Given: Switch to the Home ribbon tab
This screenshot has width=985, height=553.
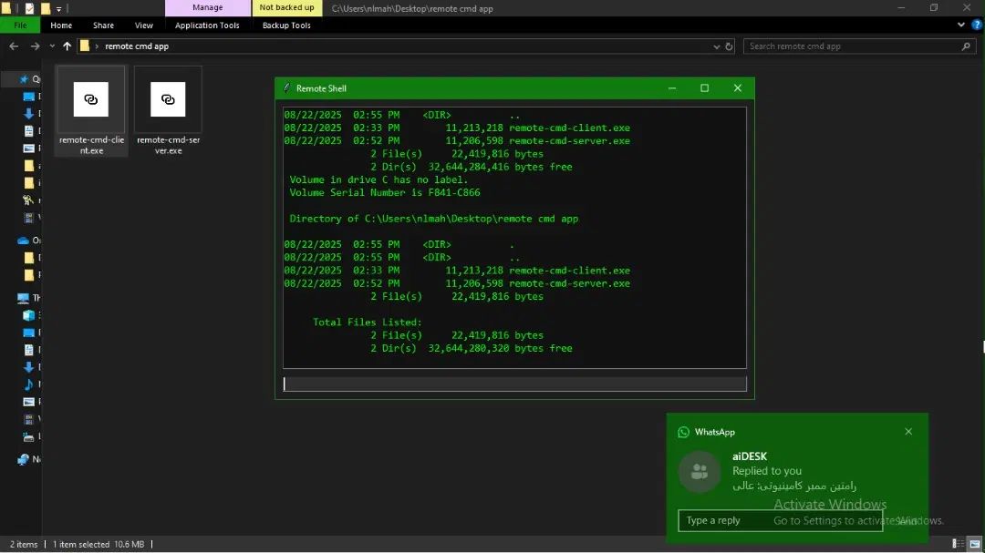Looking at the screenshot, I should click(61, 26).
